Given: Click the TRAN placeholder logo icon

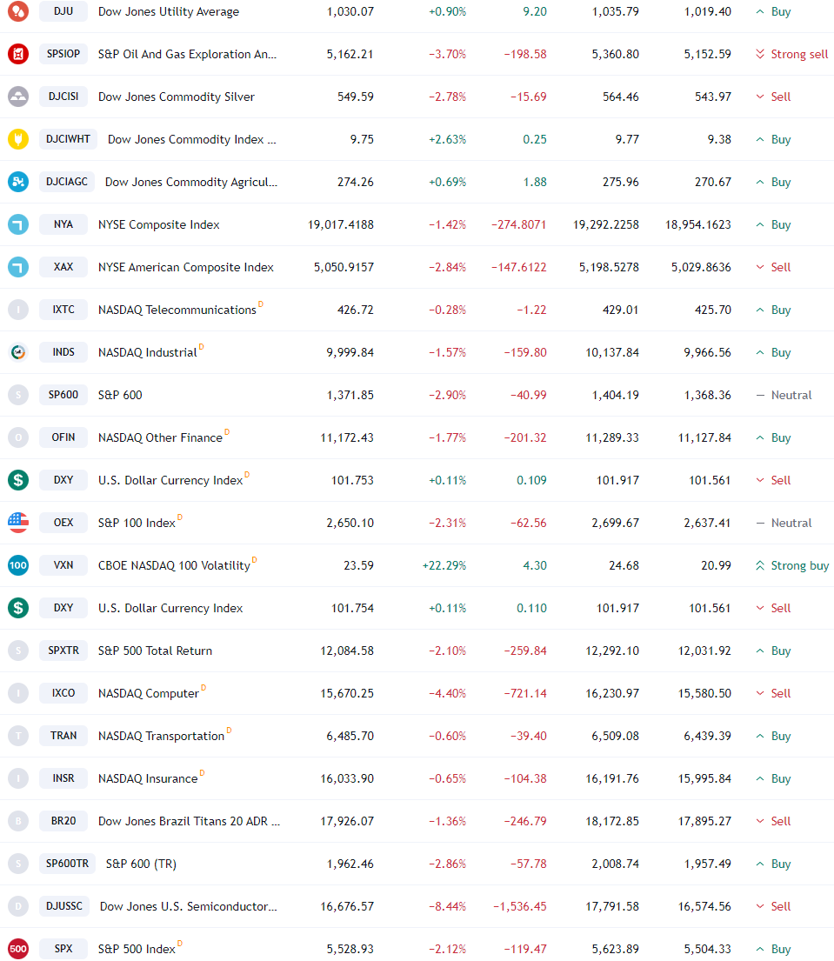Looking at the screenshot, I should pos(18,736).
